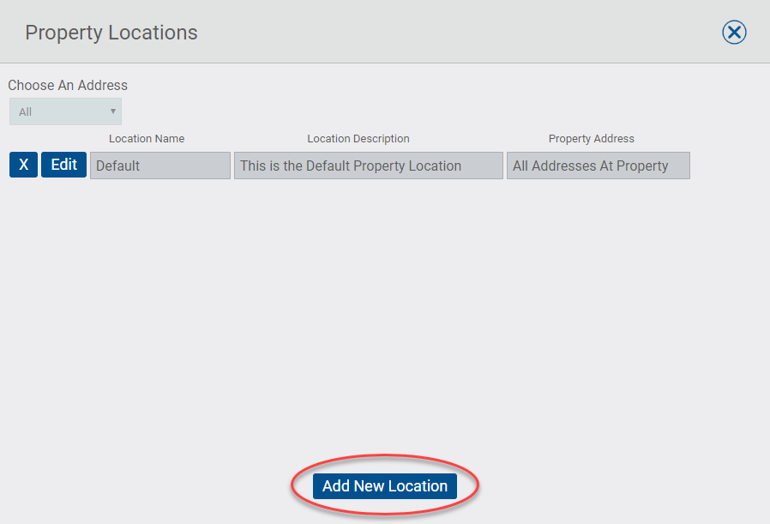Select the "All" value in address dropdown

coord(26,111)
